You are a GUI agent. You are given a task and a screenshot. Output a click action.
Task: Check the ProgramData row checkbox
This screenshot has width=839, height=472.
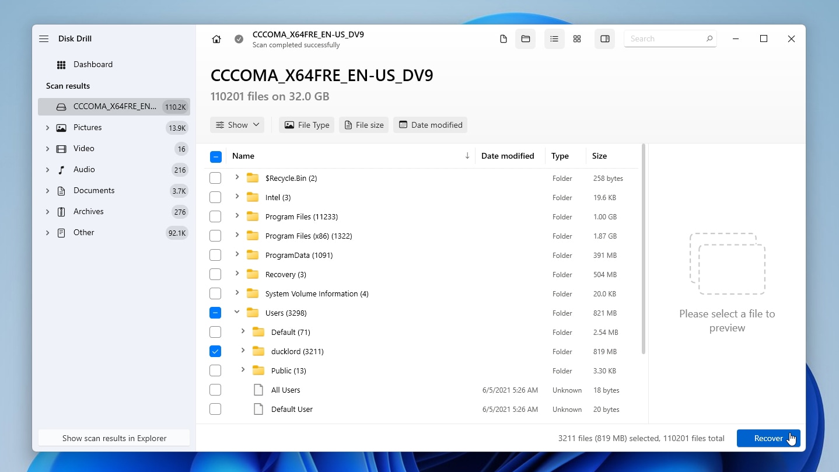pos(215,255)
